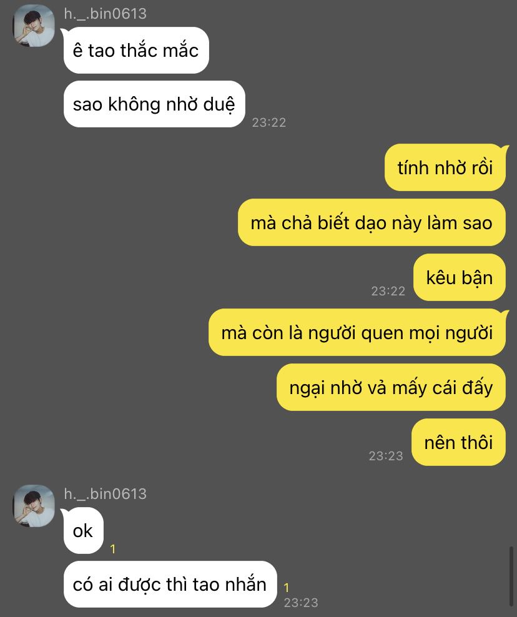Viewport: 517px width, 617px height.
Task: Click the unread count 1 beside "ok"
Action: 113,549
